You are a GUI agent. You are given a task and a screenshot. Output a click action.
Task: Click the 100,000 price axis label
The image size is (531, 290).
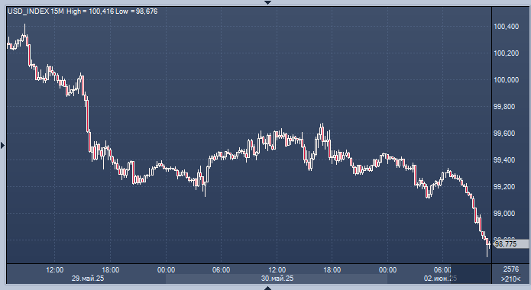pyautogui.click(x=507, y=80)
